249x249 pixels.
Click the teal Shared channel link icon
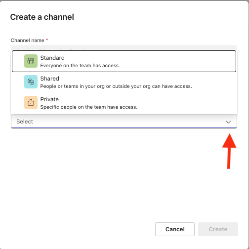tap(31, 82)
